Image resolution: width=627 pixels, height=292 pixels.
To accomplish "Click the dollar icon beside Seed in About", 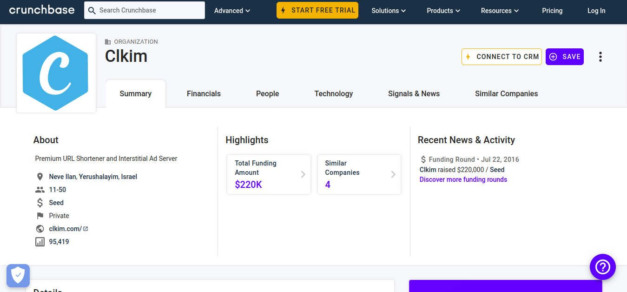I will pos(40,203).
